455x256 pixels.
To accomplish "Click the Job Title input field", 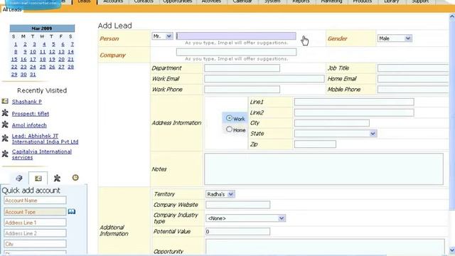I will click(413, 68).
